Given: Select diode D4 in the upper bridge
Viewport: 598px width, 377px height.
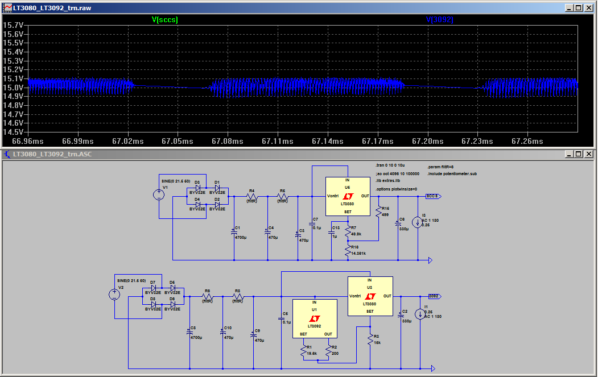Looking at the screenshot, I should click(x=197, y=205).
